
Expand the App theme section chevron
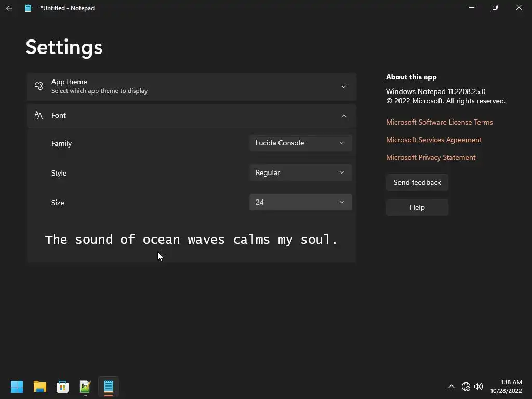344,87
